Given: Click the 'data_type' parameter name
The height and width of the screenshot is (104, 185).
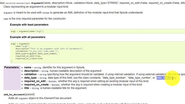Looking at the screenshot, I should pos(30,78).
